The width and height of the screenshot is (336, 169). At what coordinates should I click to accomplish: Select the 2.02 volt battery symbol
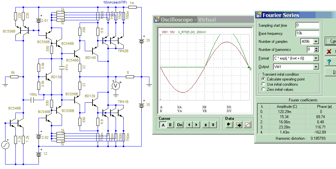pyautogui.click(x=39, y=137)
